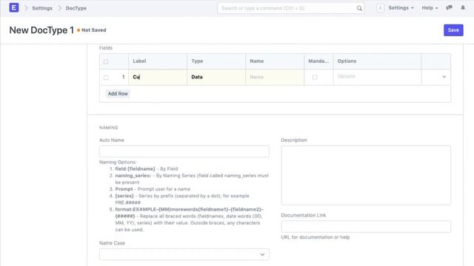Screen dimensions: 474x266
Task: Click the Auto Name input field
Action: (x=184, y=151)
